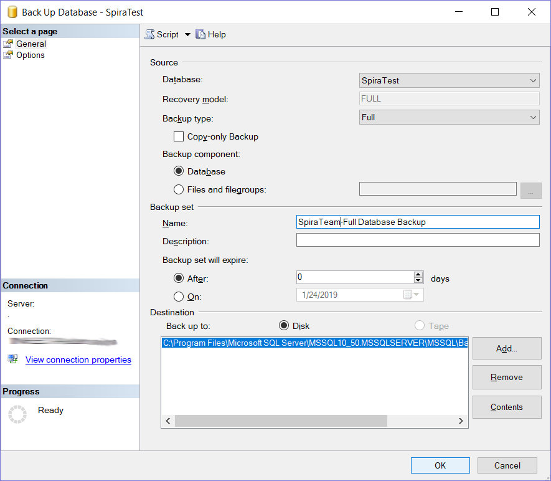Click the calendar icon in expiry date field

point(408,295)
